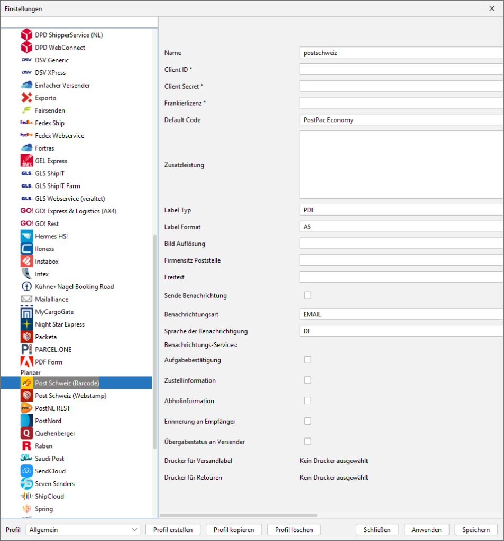Click the horizontal scrollbar below the form
This screenshot has width=504, height=541.
(x=238, y=515)
